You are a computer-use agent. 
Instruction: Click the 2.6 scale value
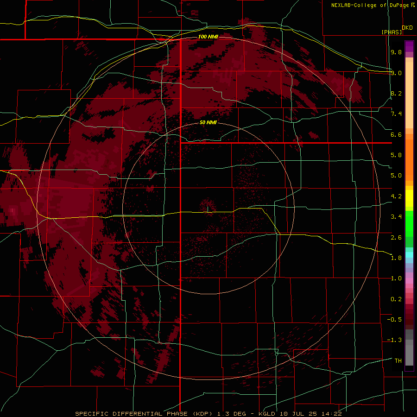pos(396,238)
